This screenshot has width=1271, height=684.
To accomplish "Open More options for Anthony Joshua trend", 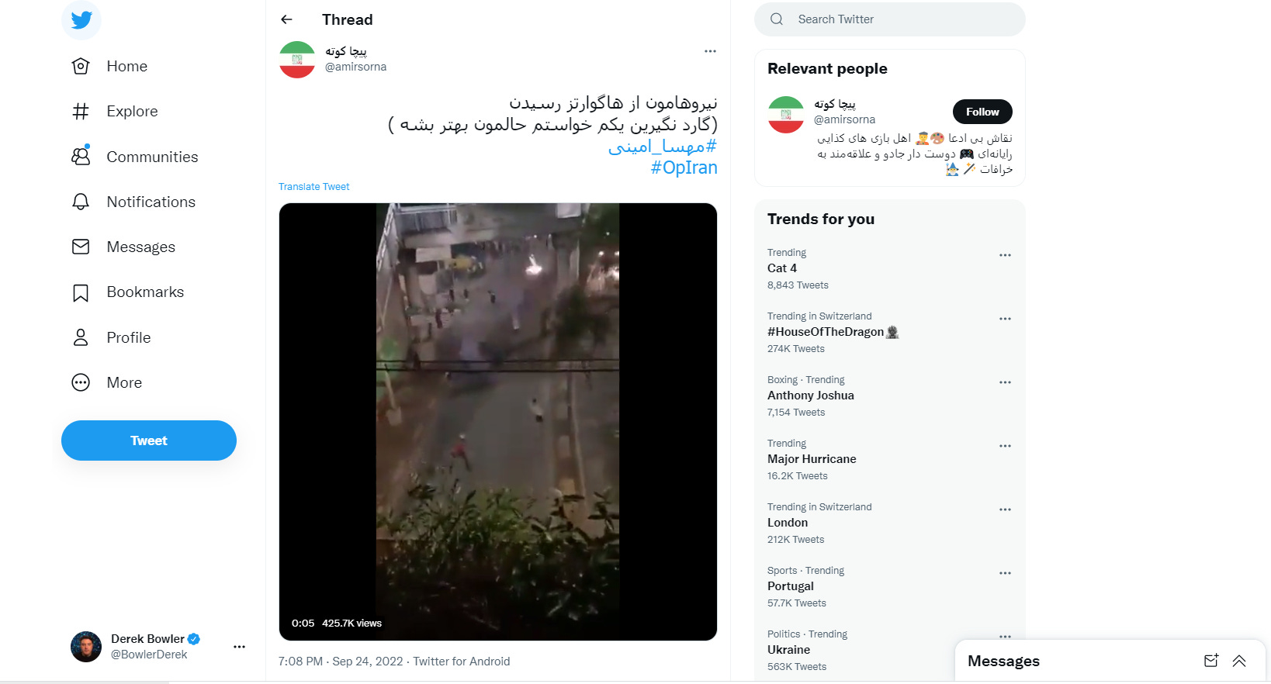I will pos(1005,382).
